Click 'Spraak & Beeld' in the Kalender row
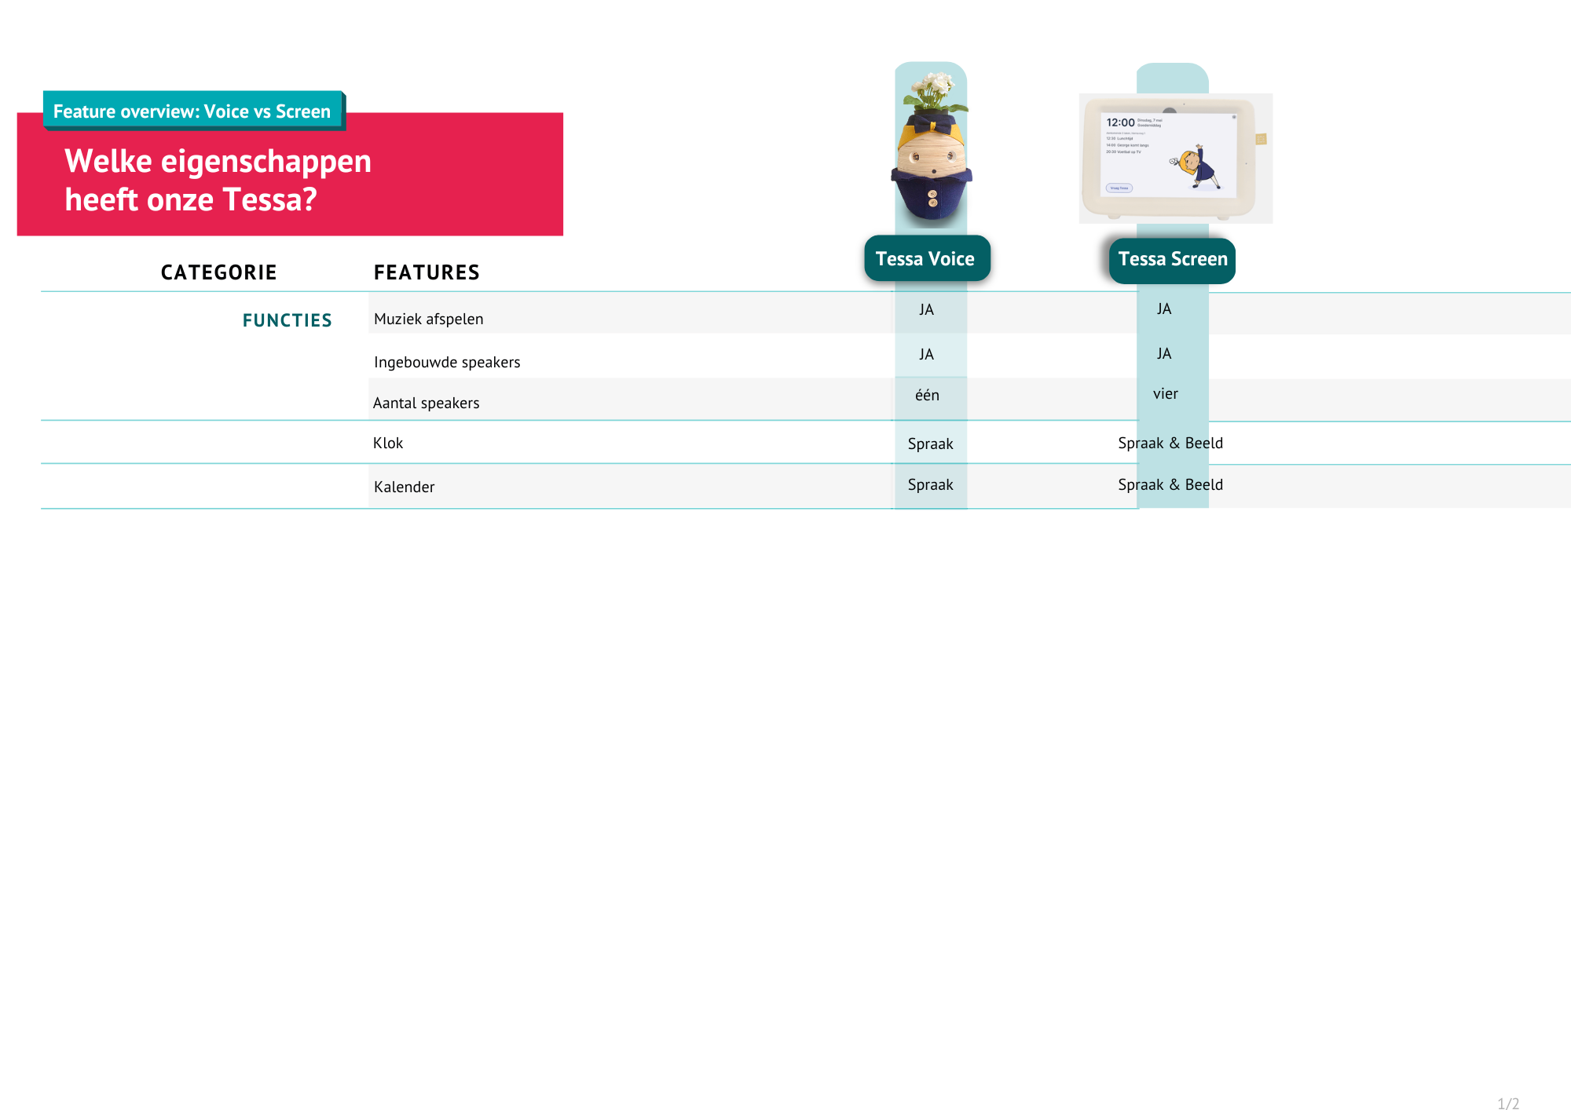 [x=1170, y=484]
